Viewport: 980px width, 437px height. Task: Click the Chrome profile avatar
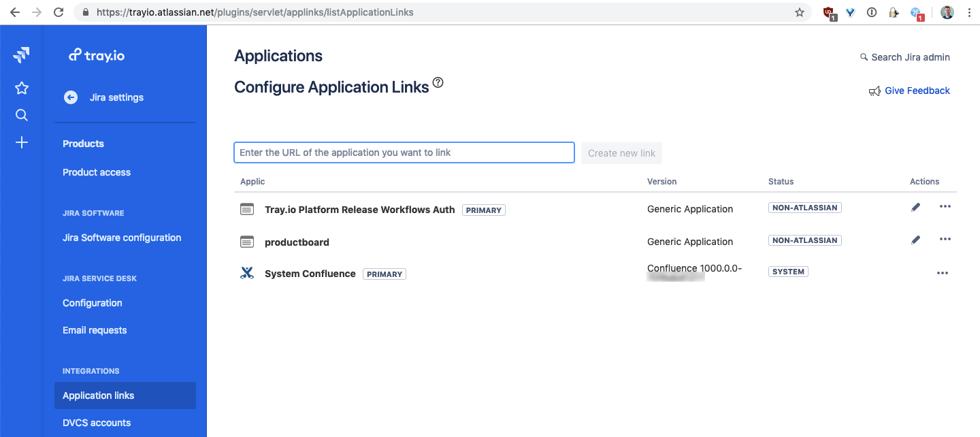click(x=947, y=12)
